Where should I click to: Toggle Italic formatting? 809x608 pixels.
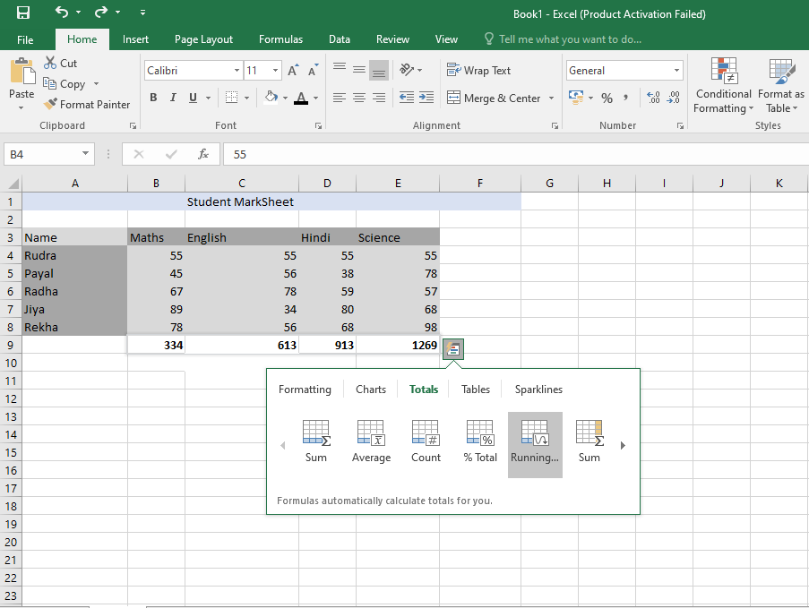pyautogui.click(x=173, y=98)
